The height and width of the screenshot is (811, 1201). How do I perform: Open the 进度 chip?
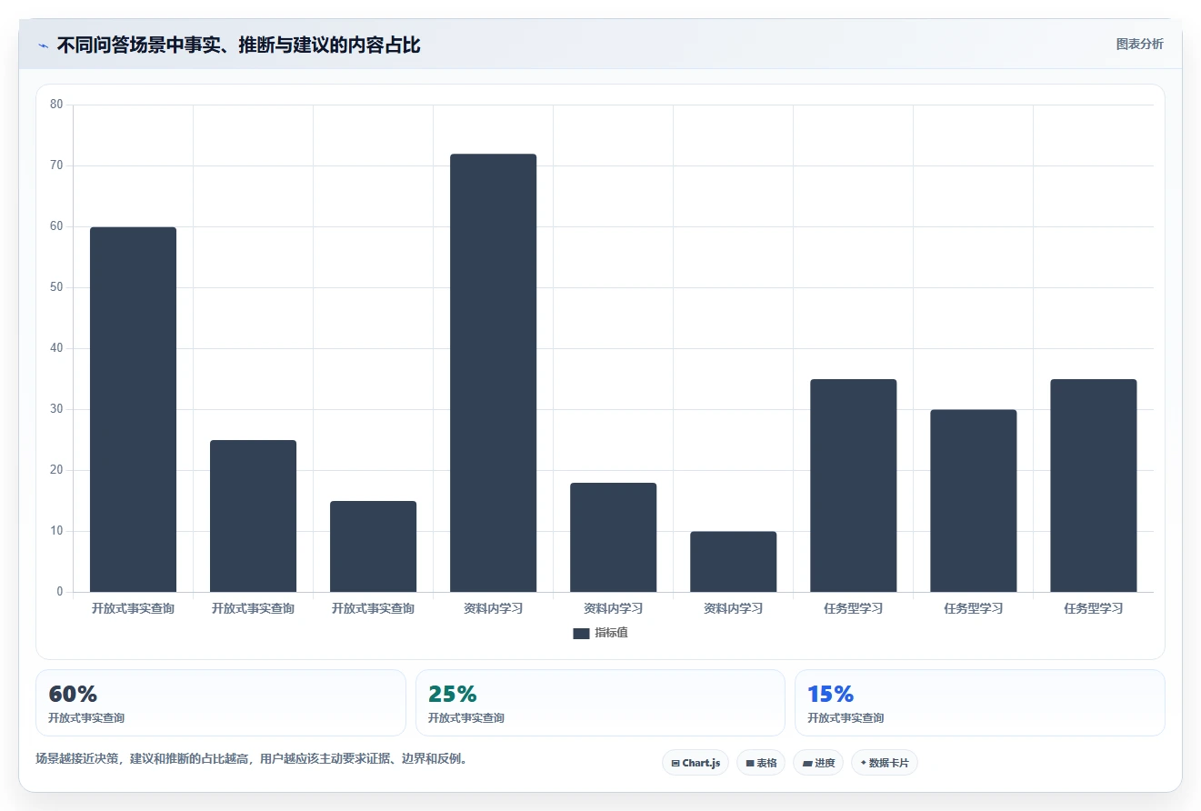point(818,763)
